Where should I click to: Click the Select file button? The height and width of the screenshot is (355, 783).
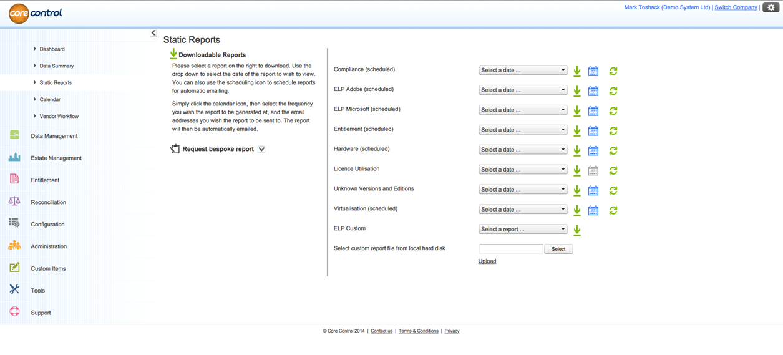click(x=558, y=249)
